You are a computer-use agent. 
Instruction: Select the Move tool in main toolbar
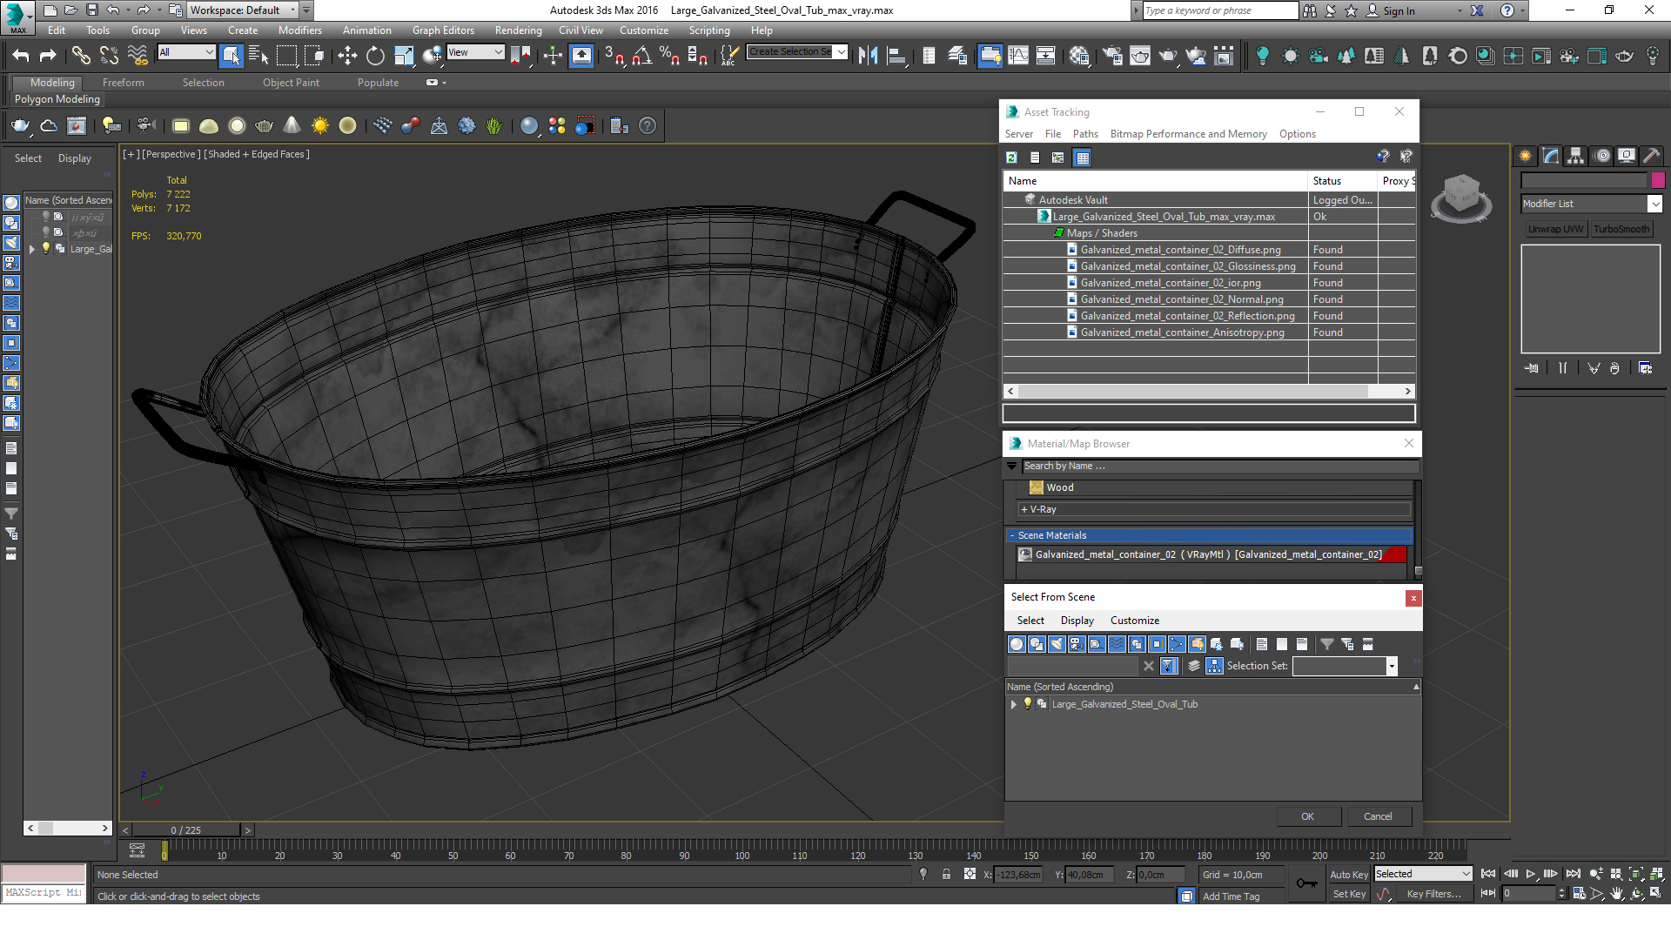click(347, 56)
